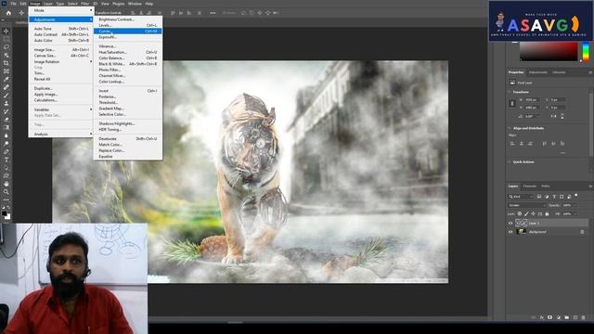Choose Image Size from Image menu

pyautogui.click(x=60, y=49)
